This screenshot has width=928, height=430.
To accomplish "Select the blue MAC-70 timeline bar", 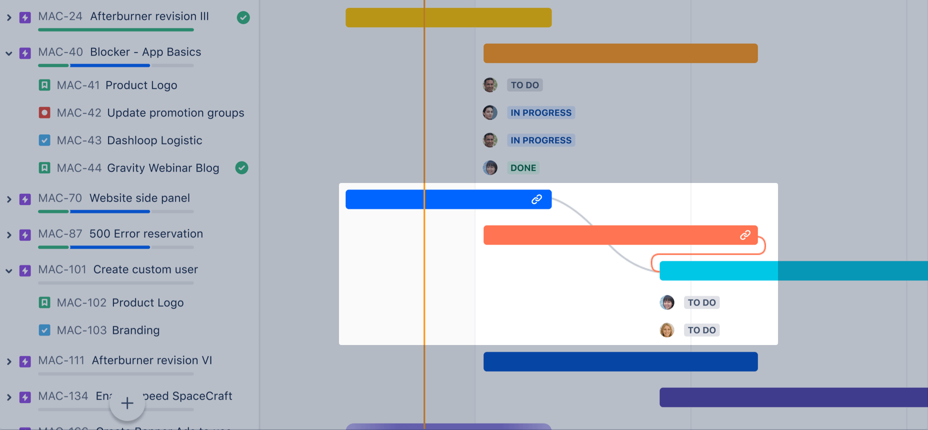I will tap(448, 199).
